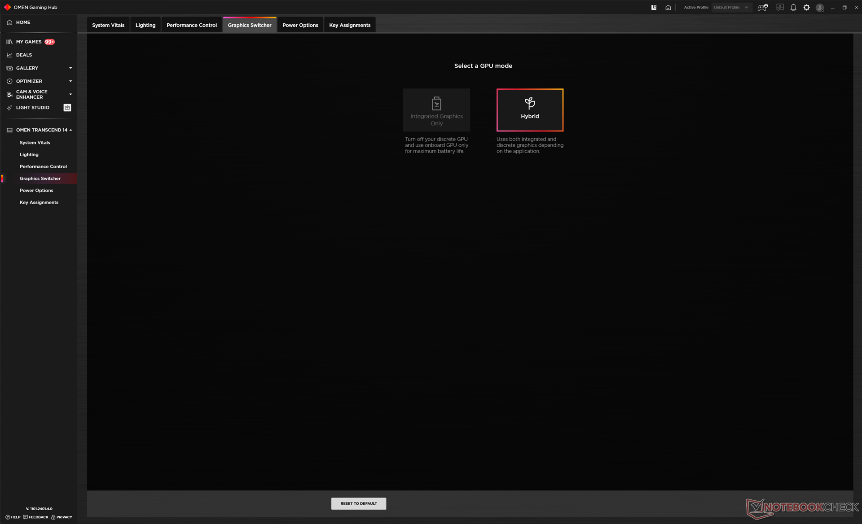Switch to the Power Options tab
Screen dimensions: 862x524
pyautogui.click(x=300, y=25)
